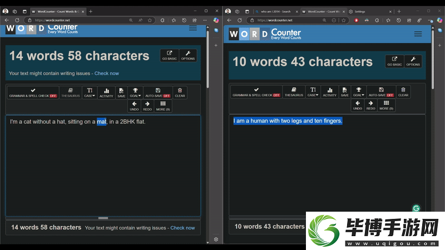Click Undo in the right window
Image resolution: width=445 pixels, height=250 pixels.
tap(358, 105)
